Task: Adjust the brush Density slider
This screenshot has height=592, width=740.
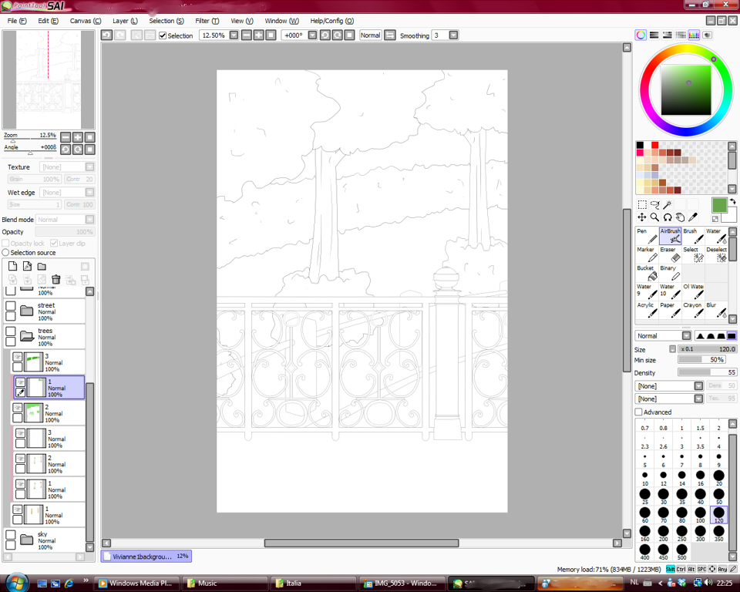Action: point(705,372)
